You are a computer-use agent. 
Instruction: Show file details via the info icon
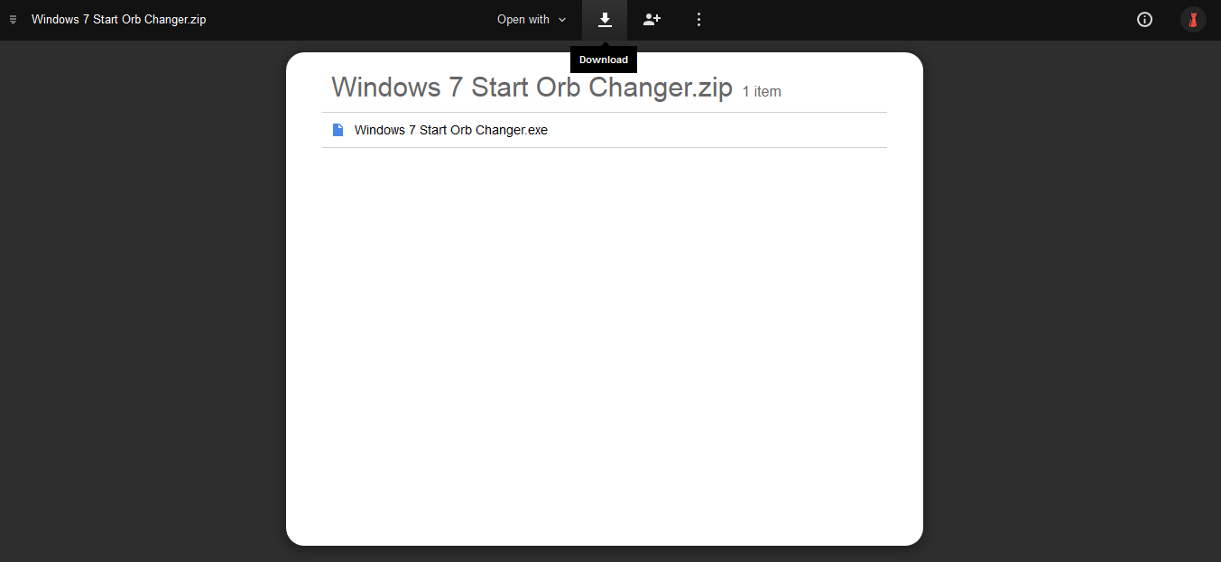pos(1144,20)
